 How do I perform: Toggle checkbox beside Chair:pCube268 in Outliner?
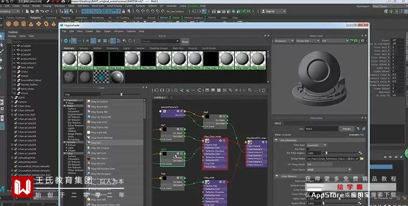pos(15,136)
